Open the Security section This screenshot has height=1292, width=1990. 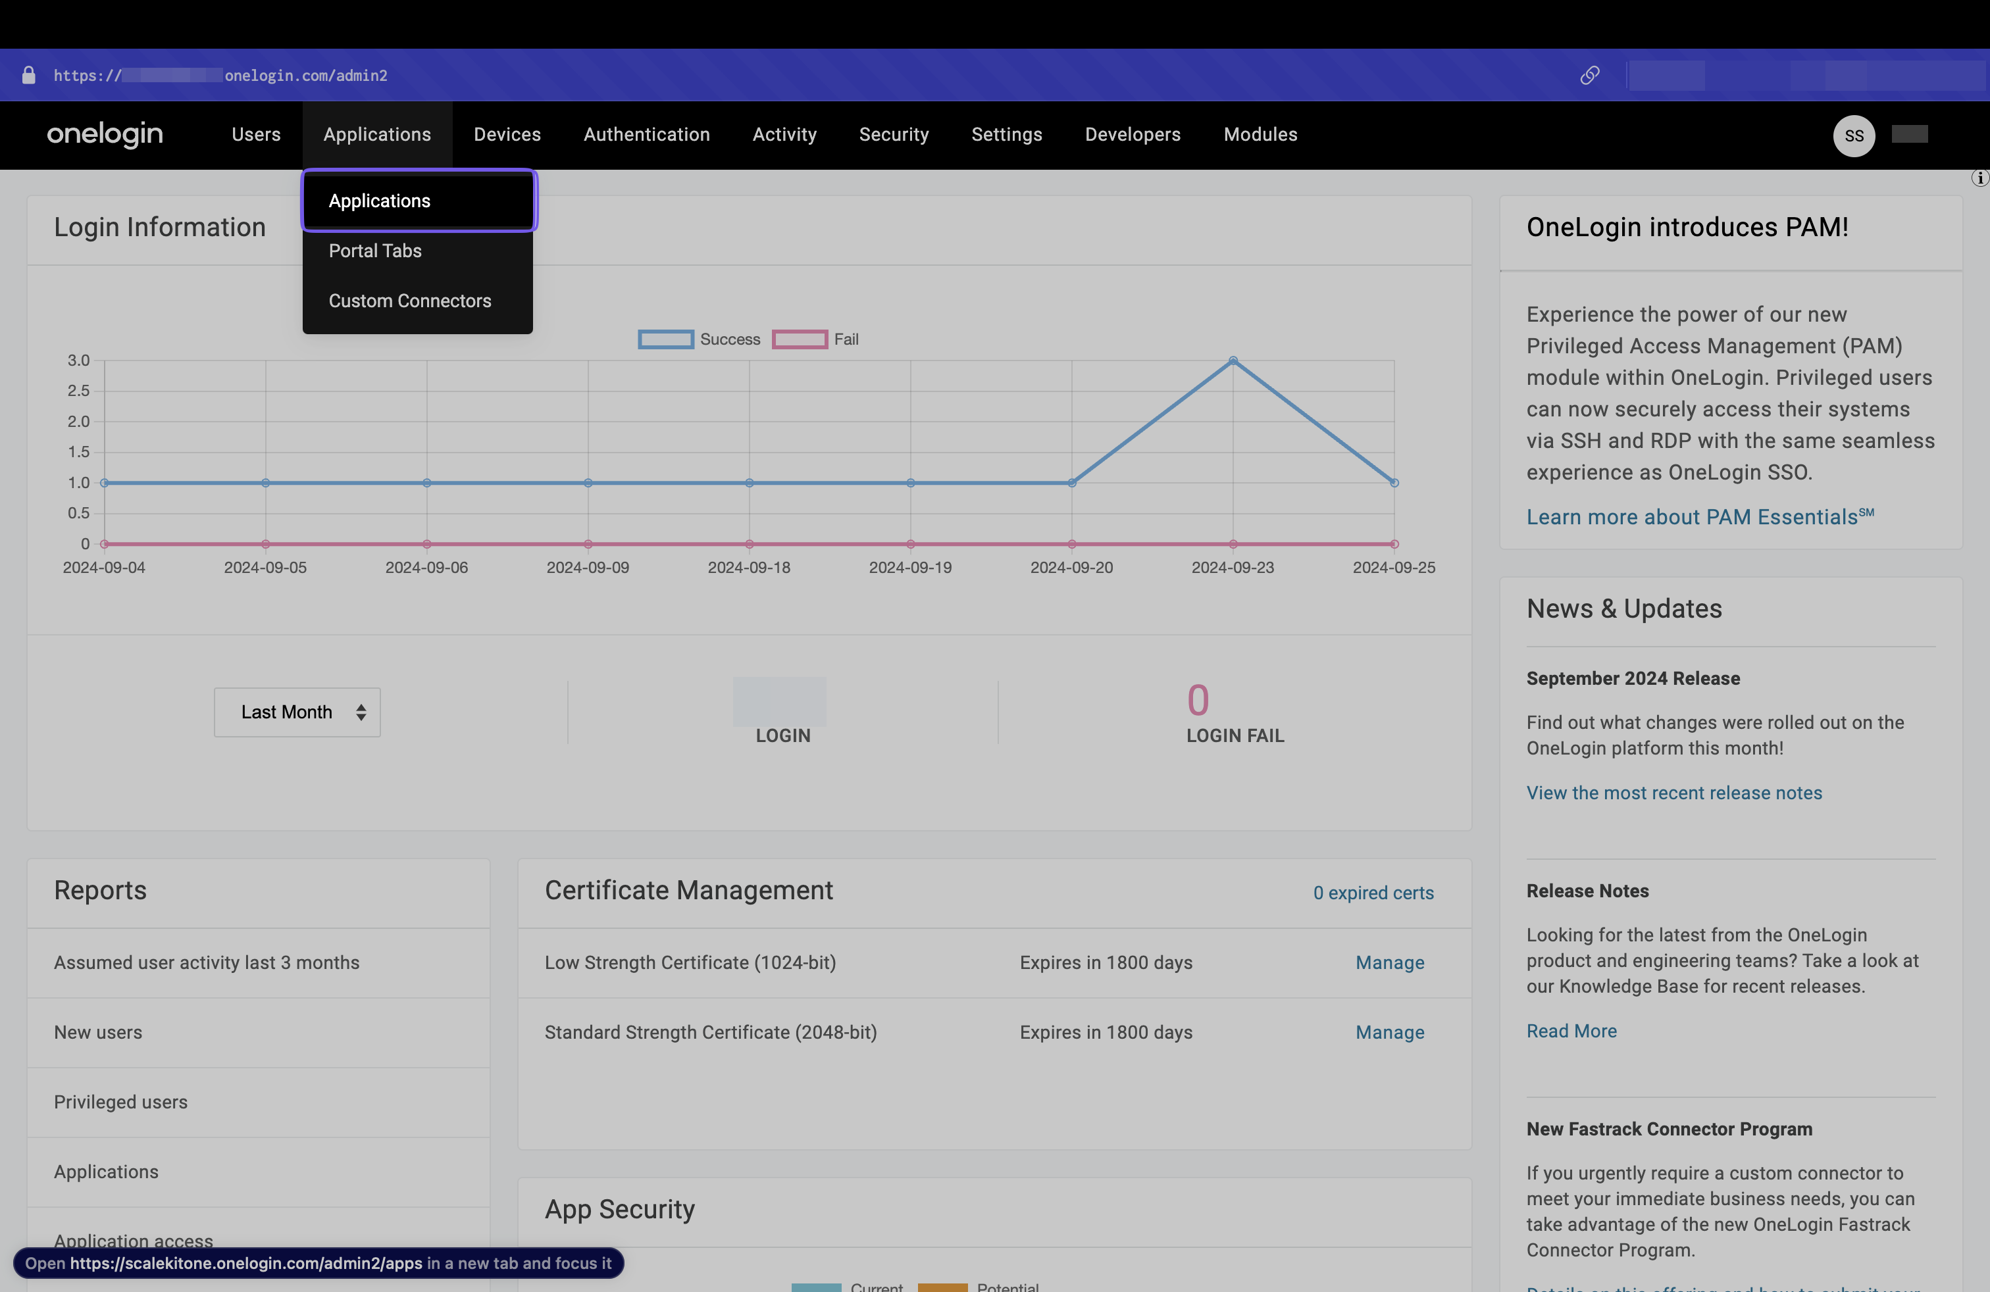coord(894,135)
